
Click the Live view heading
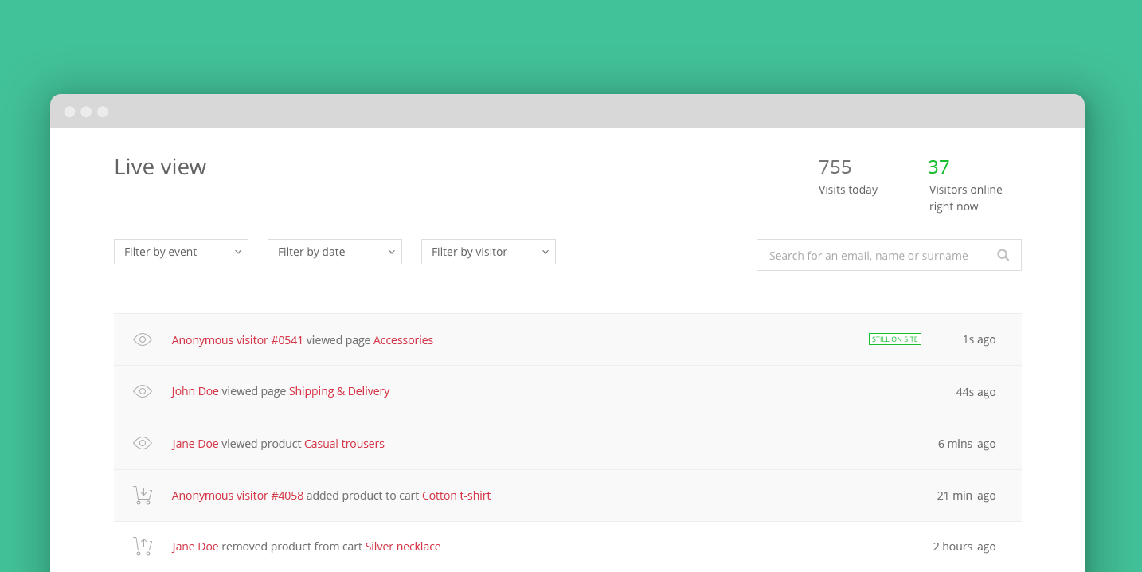tap(159, 167)
